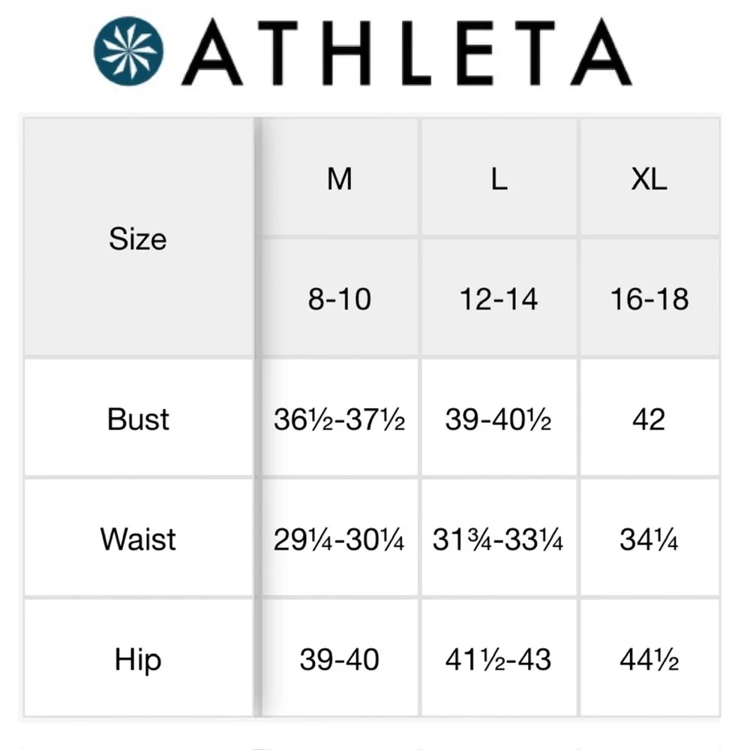Select the Hip row label

tap(138, 660)
